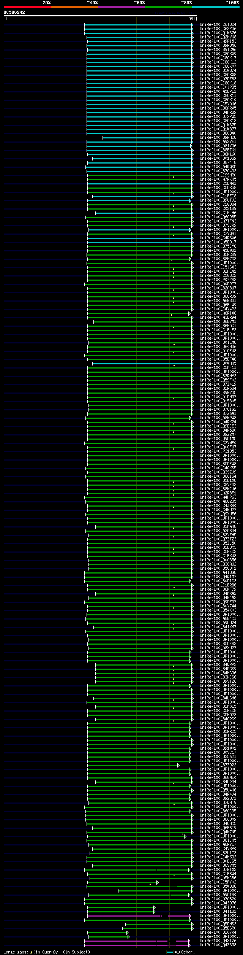Select label UniRef100_O80840
This screenshot has width=243, height=955.
[218, 133]
